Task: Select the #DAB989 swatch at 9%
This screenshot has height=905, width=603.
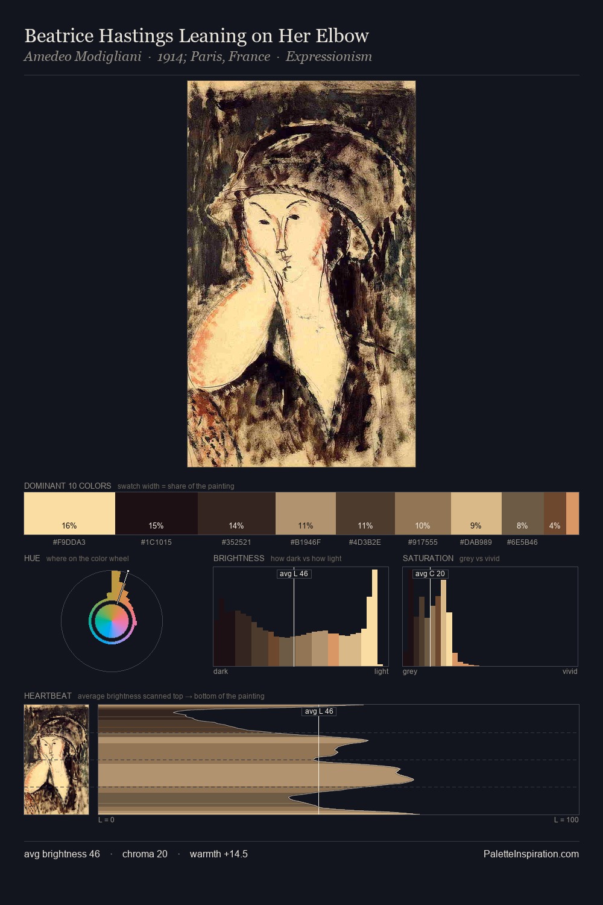Action: (x=476, y=513)
